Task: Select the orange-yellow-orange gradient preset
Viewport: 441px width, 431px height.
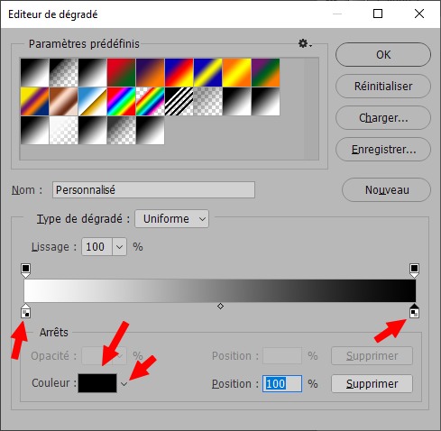Action: 237,73
